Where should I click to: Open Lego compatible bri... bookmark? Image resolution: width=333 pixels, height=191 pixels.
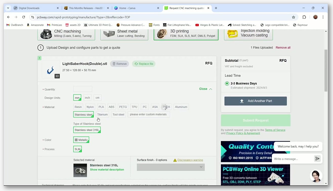point(275,25)
